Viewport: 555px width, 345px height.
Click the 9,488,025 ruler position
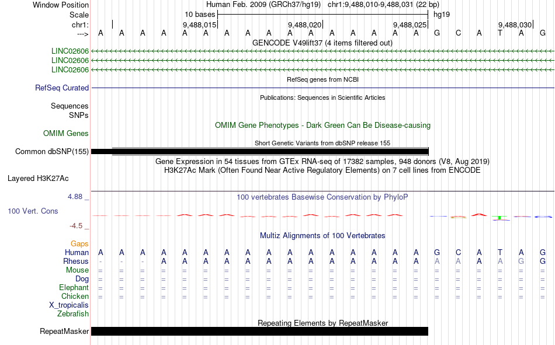(410, 25)
